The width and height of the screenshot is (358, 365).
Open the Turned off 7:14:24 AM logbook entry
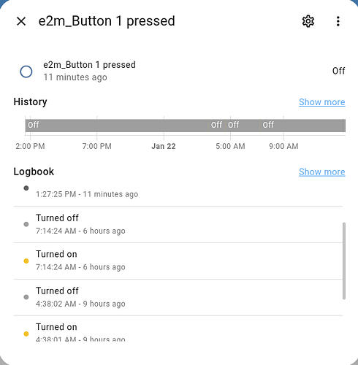coord(178,224)
